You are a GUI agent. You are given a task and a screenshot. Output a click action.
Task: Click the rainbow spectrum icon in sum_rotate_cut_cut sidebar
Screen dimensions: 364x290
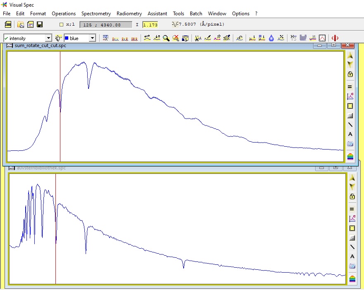point(350,157)
